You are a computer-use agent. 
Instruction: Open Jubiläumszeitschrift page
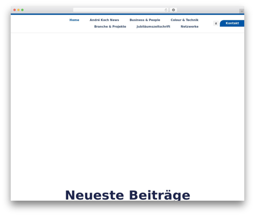coord(154,27)
